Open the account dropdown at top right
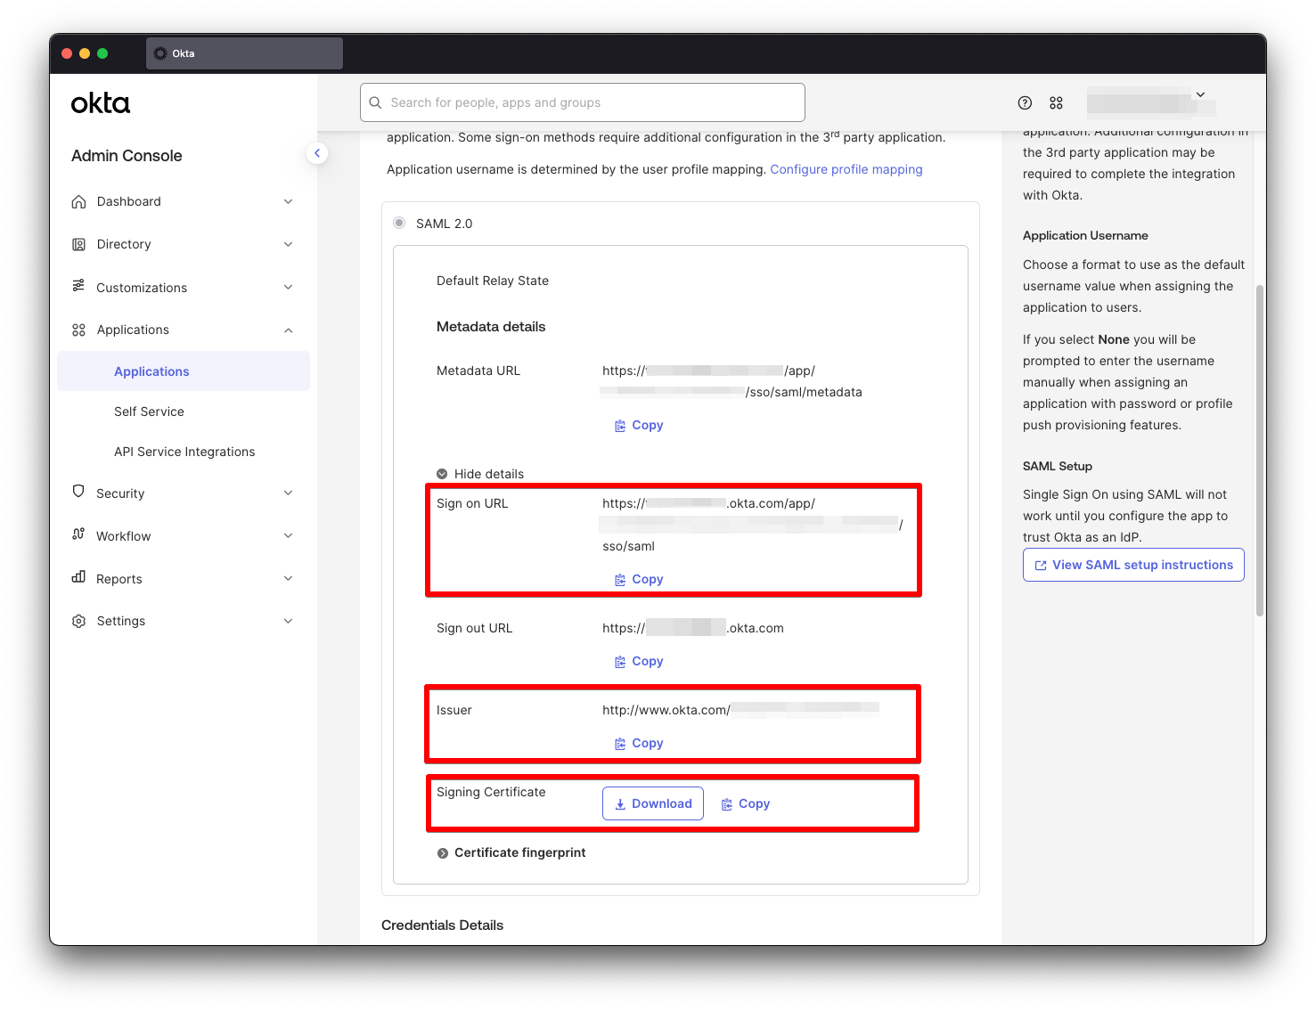Image resolution: width=1316 pixels, height=1011 pixels. [x=1200, y=94]
